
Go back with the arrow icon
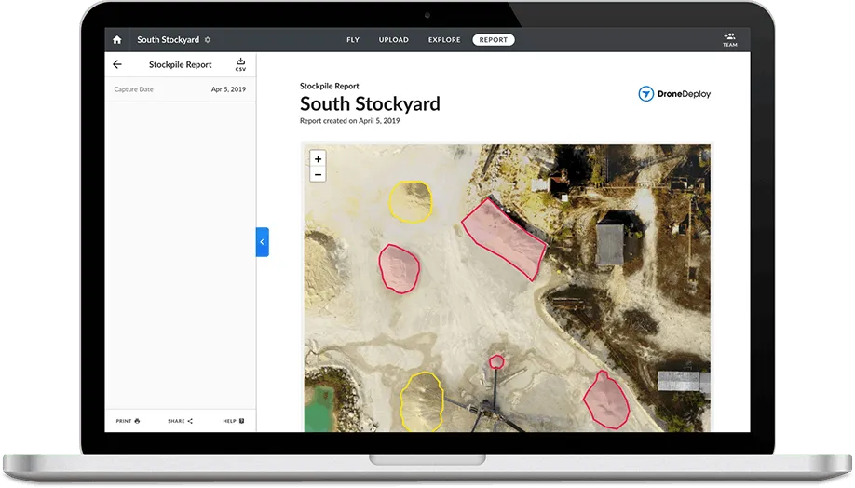pyautogui.click(x=117, y=64)
